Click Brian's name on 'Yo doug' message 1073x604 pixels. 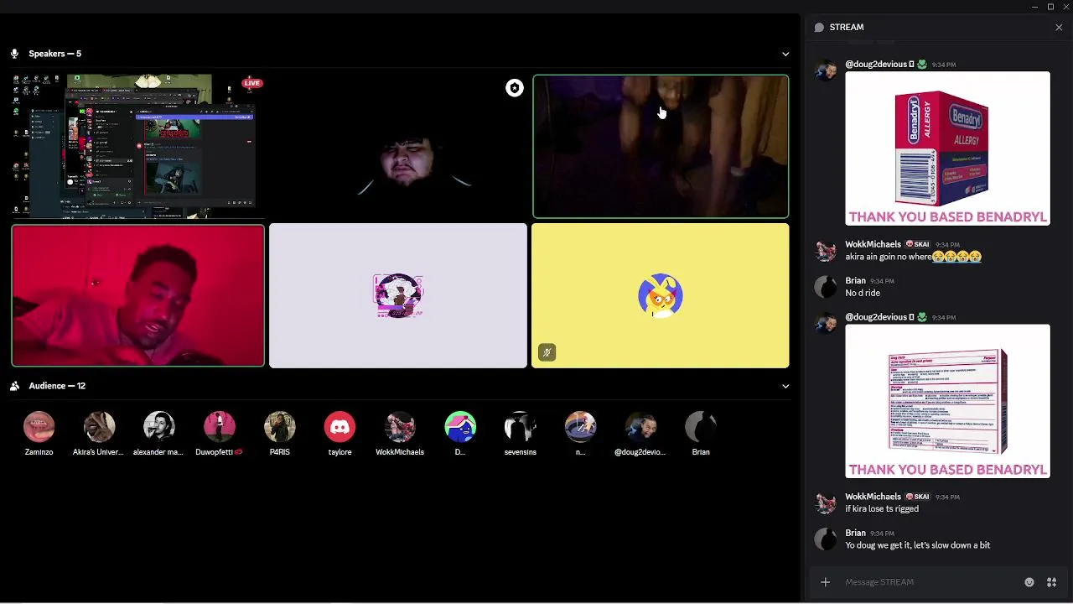coord(855,533)
